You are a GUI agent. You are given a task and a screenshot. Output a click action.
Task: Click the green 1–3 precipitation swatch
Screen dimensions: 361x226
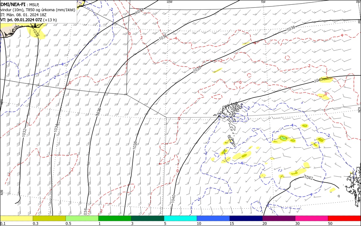(115, 218)
